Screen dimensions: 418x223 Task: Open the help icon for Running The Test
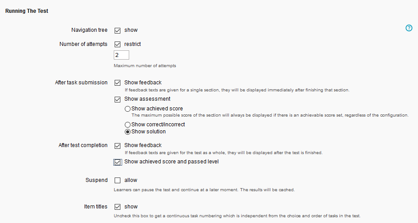click(x=409, y=28)
